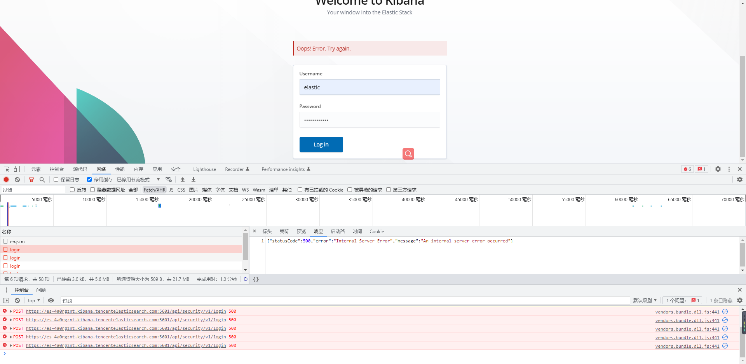Image resolution: width=746 pixels, height=364 pixels.
Task: Open network conditions wifi icon
Action: [x=168, y=179]
